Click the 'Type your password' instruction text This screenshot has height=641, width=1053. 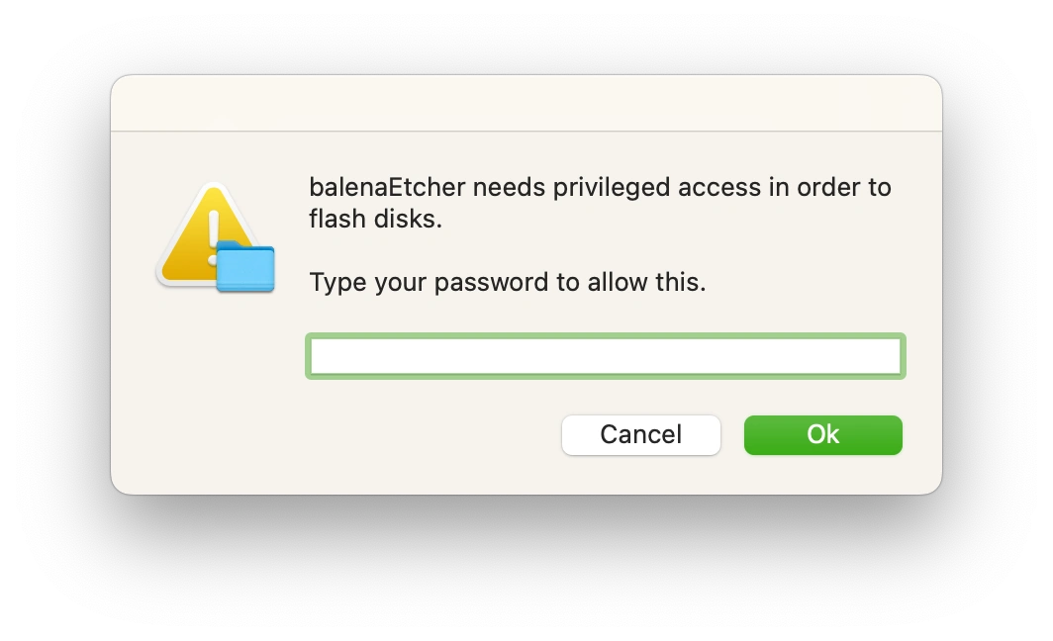click(x=506, y=282)
